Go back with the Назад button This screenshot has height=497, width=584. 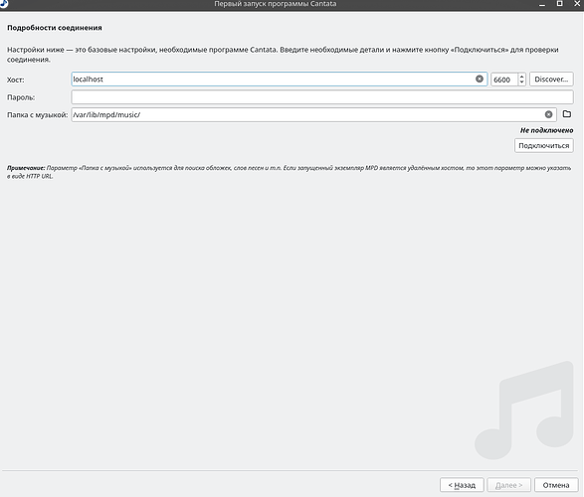[x=462, y=485]
